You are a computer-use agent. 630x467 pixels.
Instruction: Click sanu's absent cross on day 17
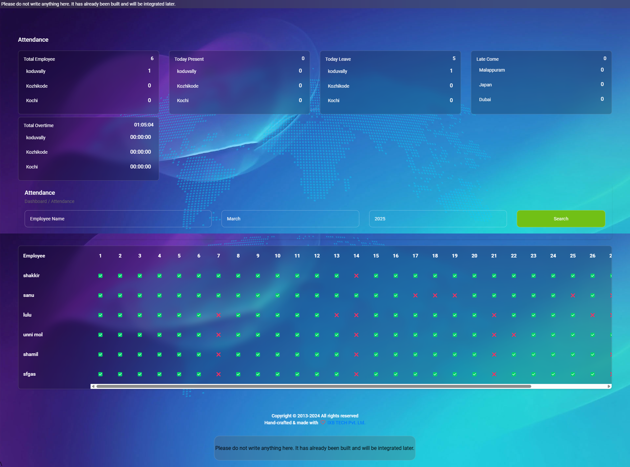(x=415, y=296)
